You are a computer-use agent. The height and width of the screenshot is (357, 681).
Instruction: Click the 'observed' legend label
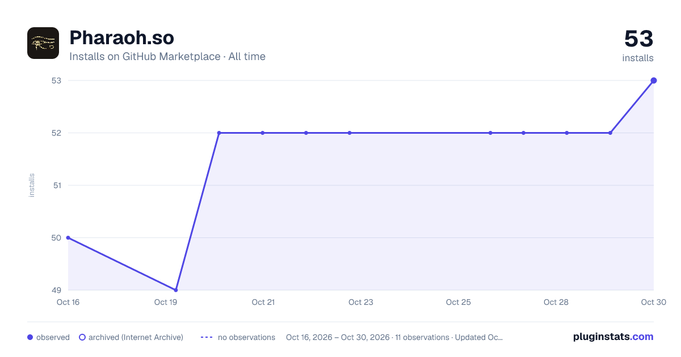pyautogui.click(x=53, y=337)
